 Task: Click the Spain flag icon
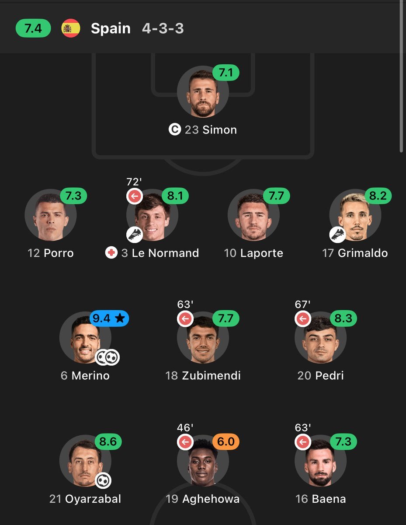(x=71, y=28)
